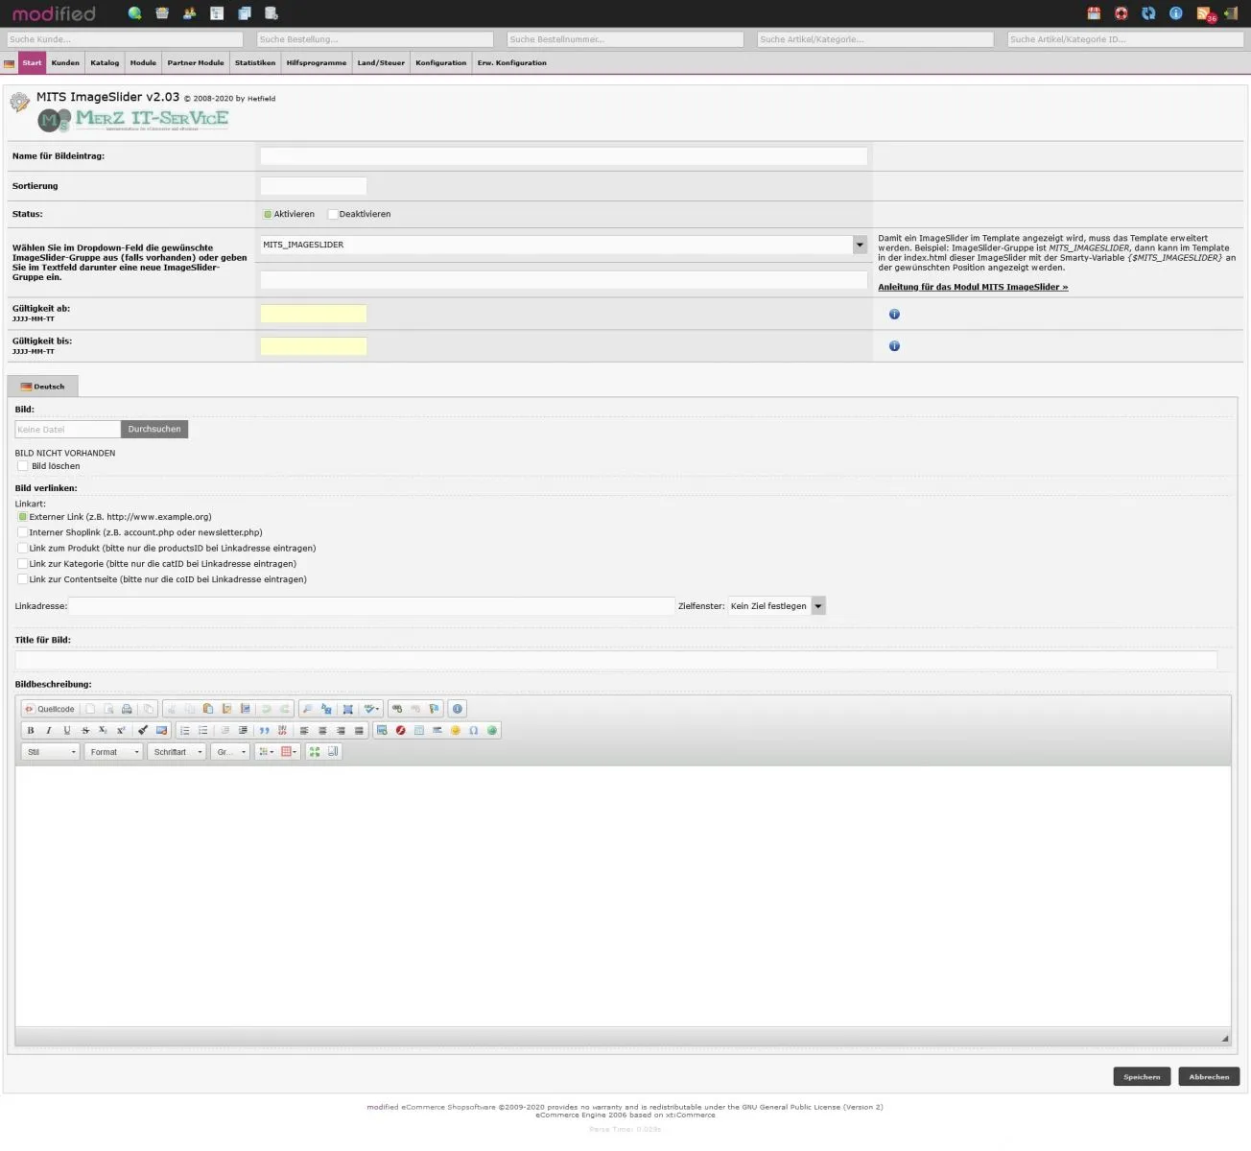Insert numbered list in editor
1251x1151 pixels.
click(185, 730)
